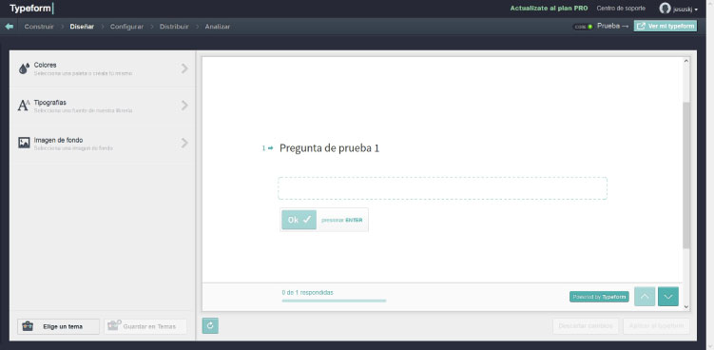Go back using the teal arrow icon

click(x=10, y=27)
